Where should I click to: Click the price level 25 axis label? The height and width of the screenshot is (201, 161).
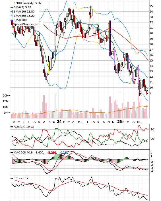click(151, 6)
